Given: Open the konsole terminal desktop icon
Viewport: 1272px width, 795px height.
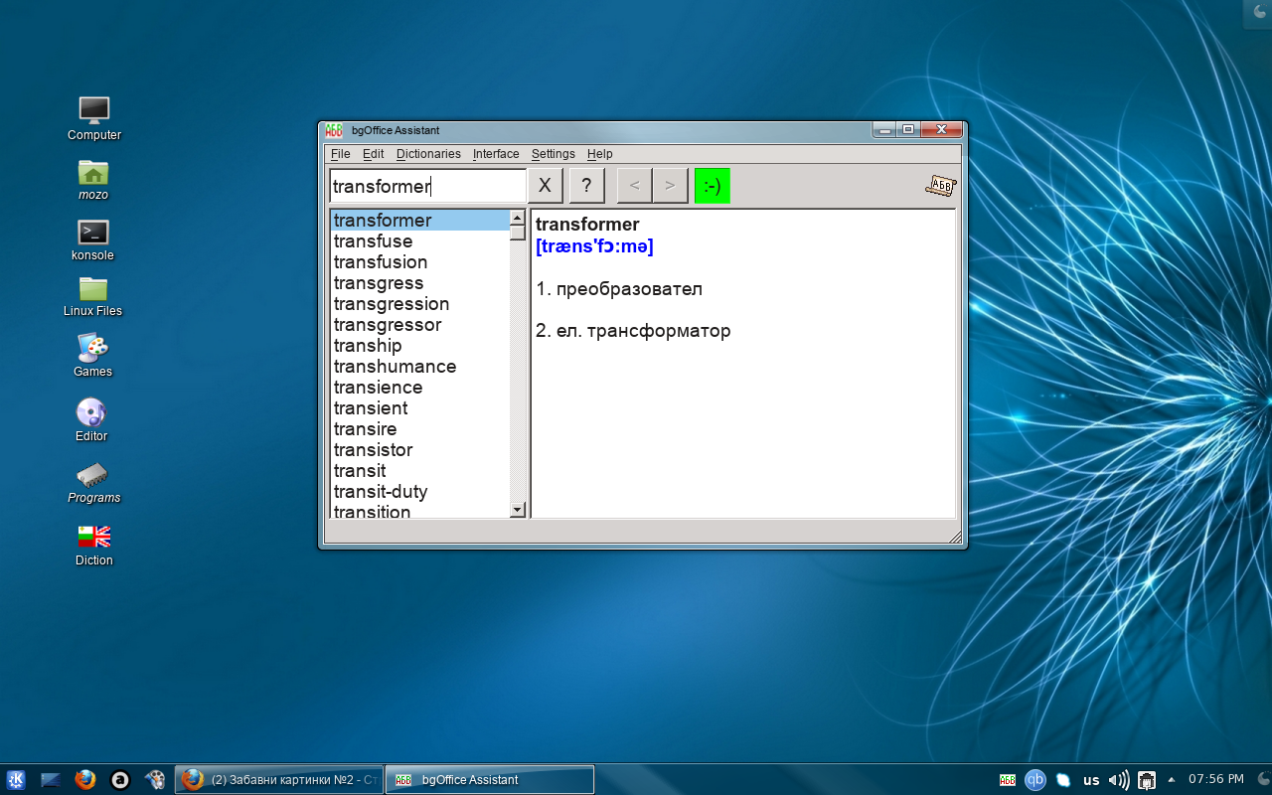Looking at the screenshot, I should tap(93, 239).
